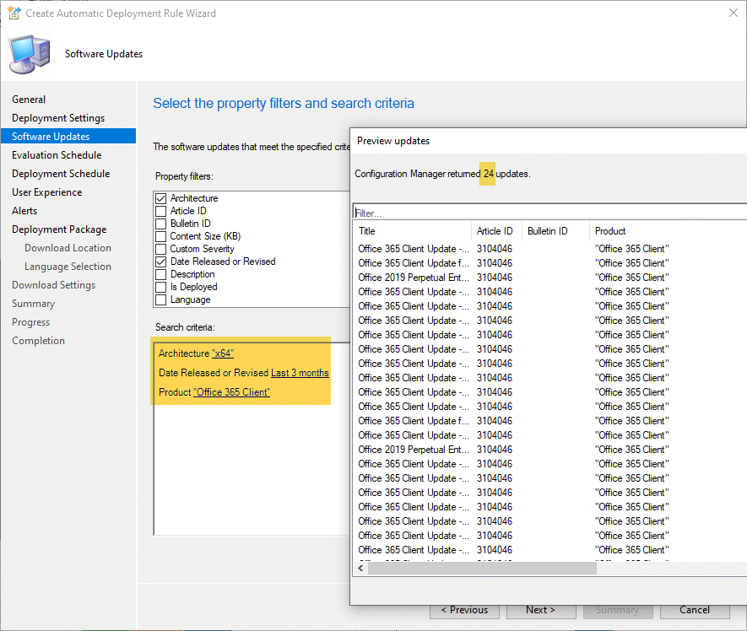Open the "Office 365 Client" product link
Viewport: 747px width, 631px height.
point(231,392)
